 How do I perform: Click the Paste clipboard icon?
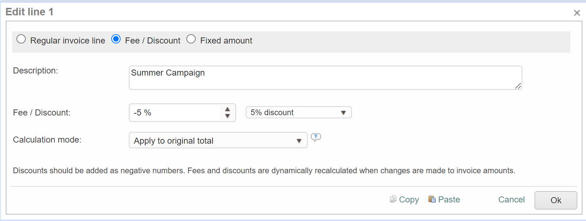click(x=432, y=199)
